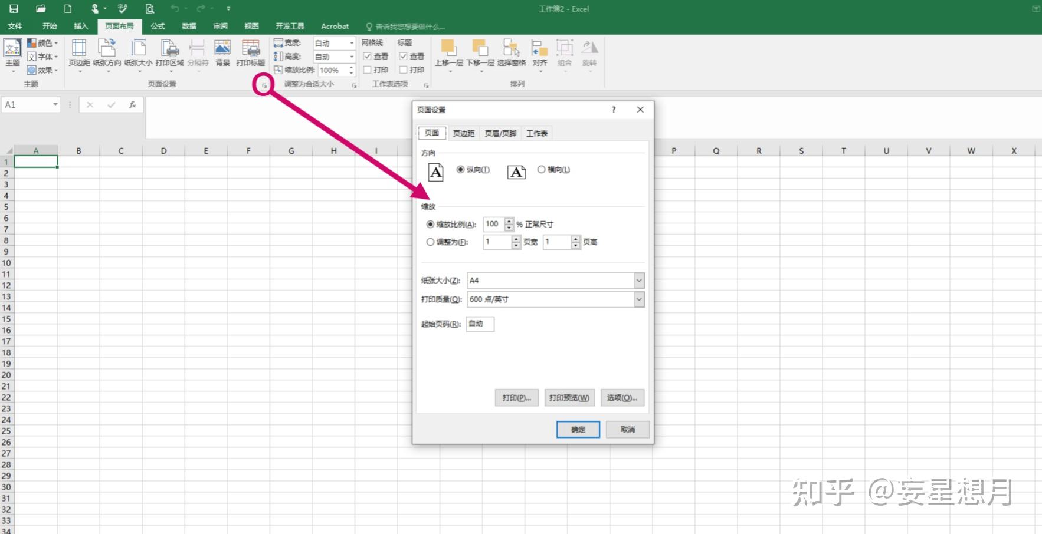
Task: Click the 缩放比例 percent stepper in dialog
Action: pyautogui.click(x=509, y=224)
